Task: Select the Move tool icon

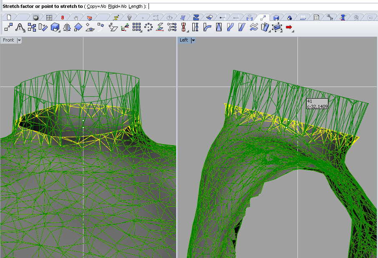Action: 8,27
